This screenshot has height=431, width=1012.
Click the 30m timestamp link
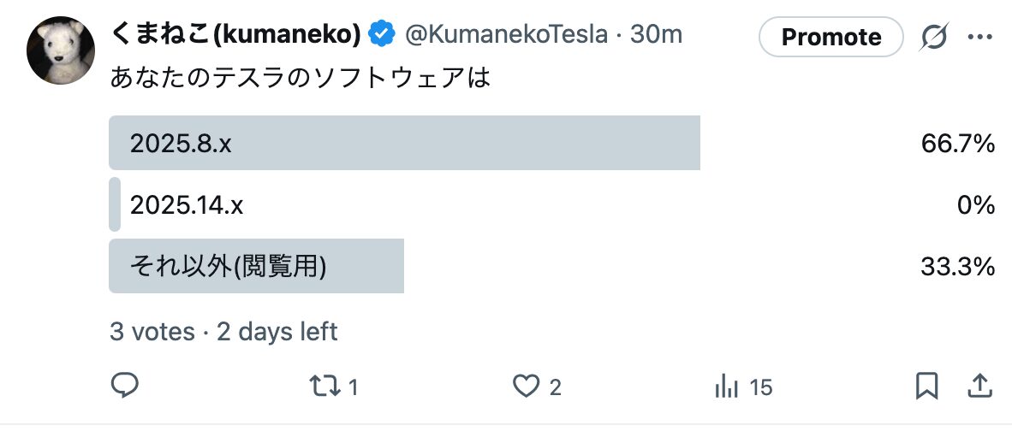tap(657, 35)
